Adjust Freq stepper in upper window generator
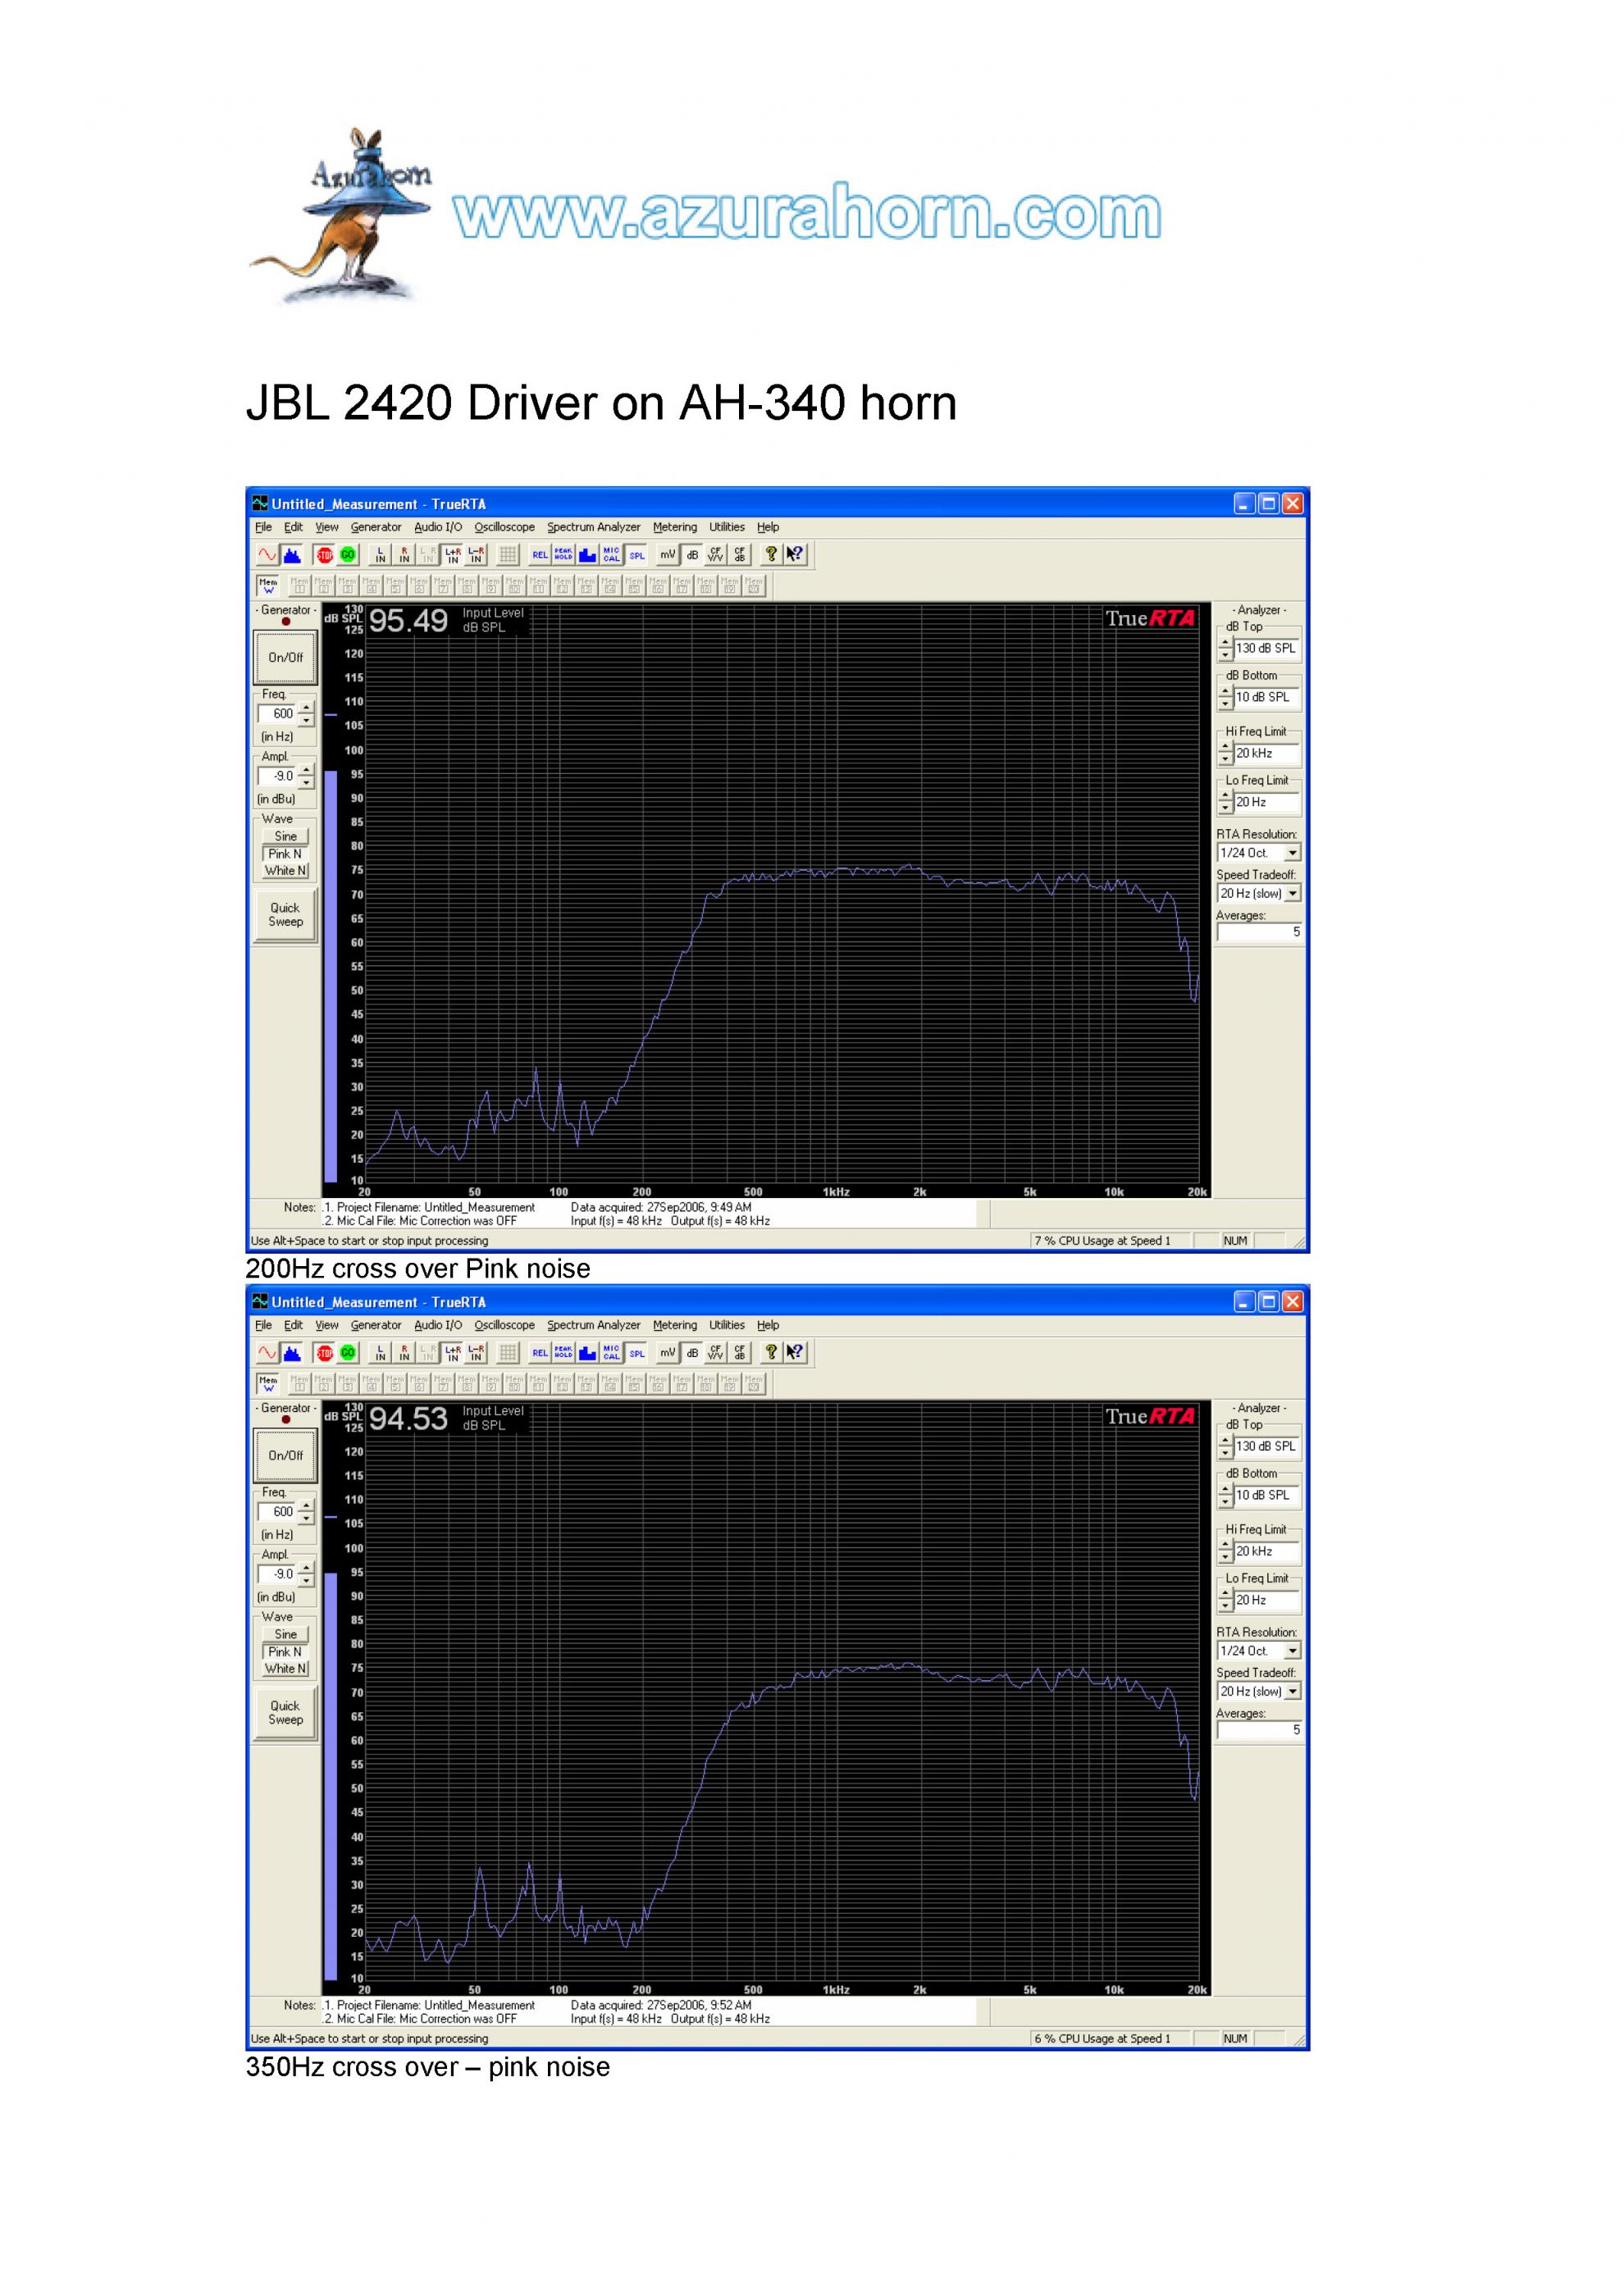Viewport: 1624px width, 2296px height. 306,714
